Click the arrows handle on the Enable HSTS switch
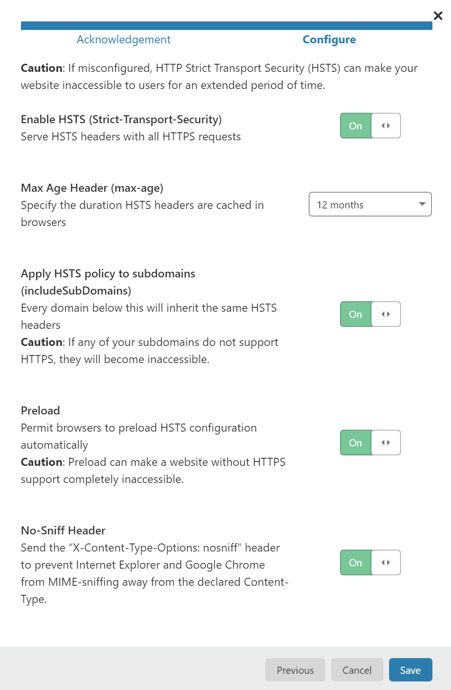 (386, 126)
